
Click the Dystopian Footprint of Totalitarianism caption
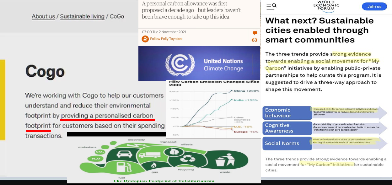[x=164, y=181]
